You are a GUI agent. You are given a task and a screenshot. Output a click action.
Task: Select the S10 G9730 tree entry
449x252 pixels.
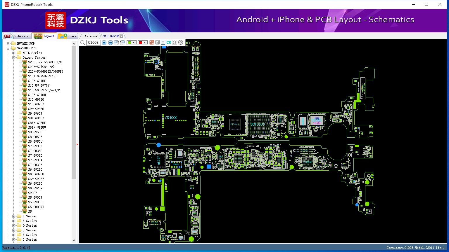pos(36,99)
